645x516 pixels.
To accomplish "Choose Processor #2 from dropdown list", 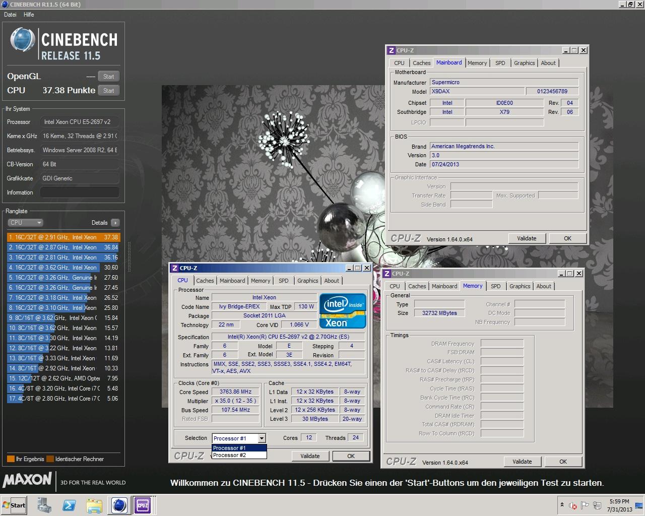I will (239, 455).
